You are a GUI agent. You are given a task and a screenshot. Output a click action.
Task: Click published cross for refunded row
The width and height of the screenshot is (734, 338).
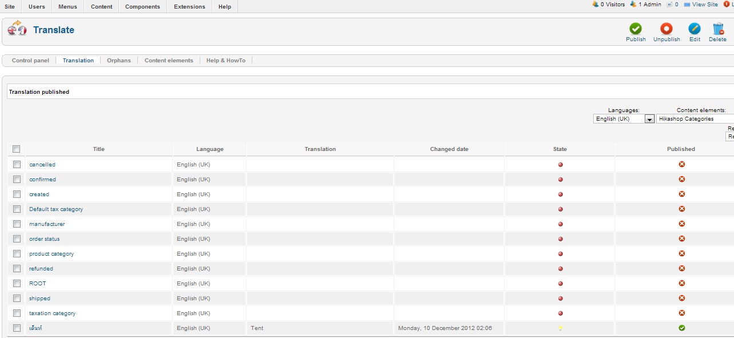point(681,268)
